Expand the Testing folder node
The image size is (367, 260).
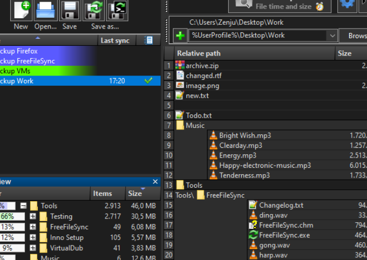pyautogui.click(x=33, y=216)
